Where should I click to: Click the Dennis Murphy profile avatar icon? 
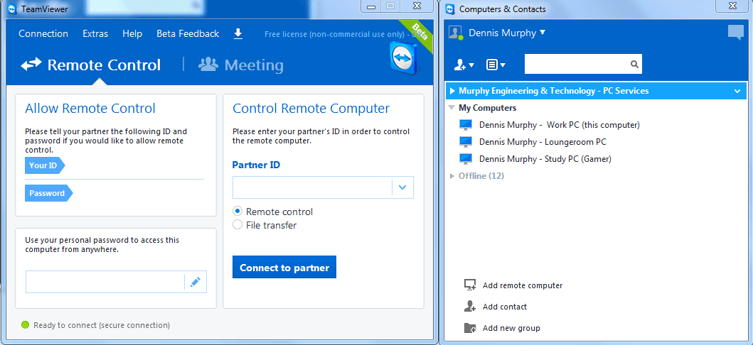(x=455, y=33)
